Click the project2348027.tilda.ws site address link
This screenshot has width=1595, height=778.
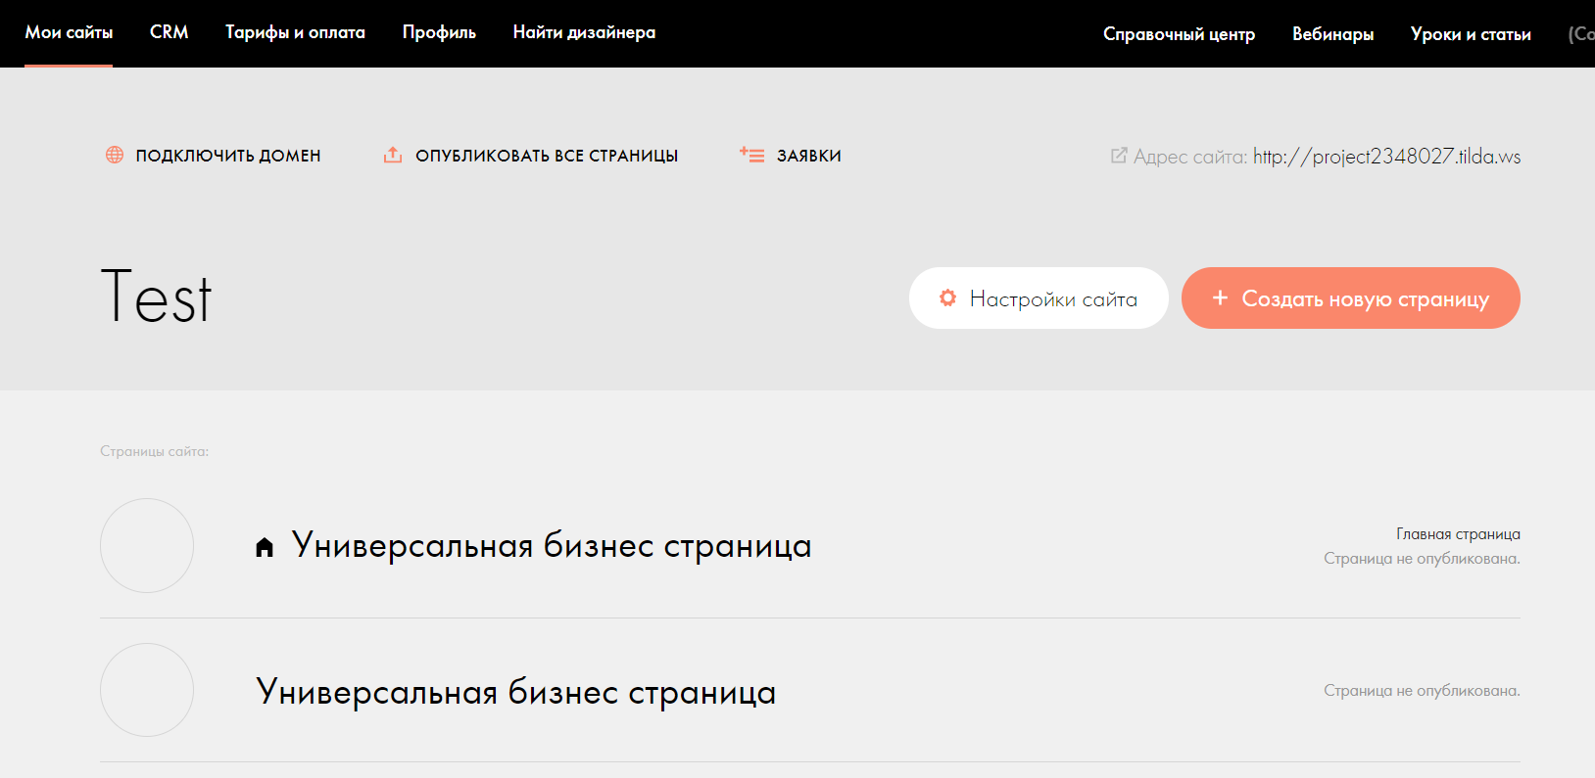(x=1386, y=157)
